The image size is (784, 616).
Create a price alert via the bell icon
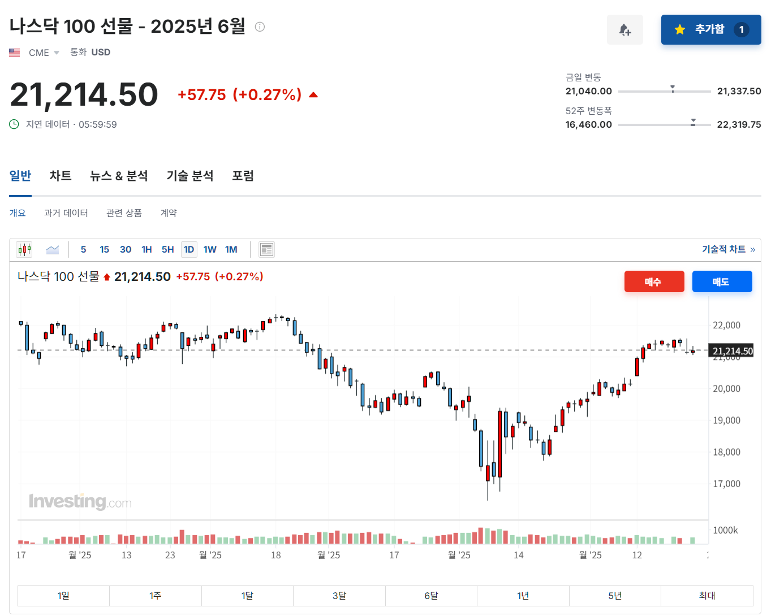(x=625, y=29)
